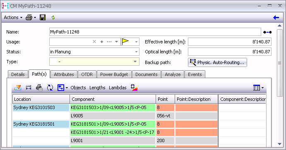This screenshot has height=150, width=286.
Task: Open the grid columns dropdown arrow
Action: click(262, 88)
